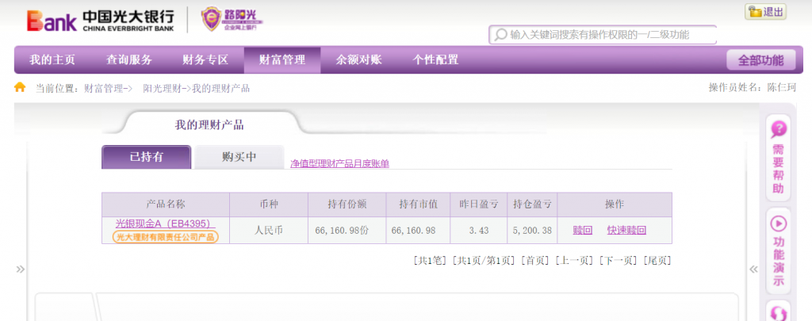This screenshot has height=321, width=812.
Task: Click the 操作 column header
Action: coord(615,204)
